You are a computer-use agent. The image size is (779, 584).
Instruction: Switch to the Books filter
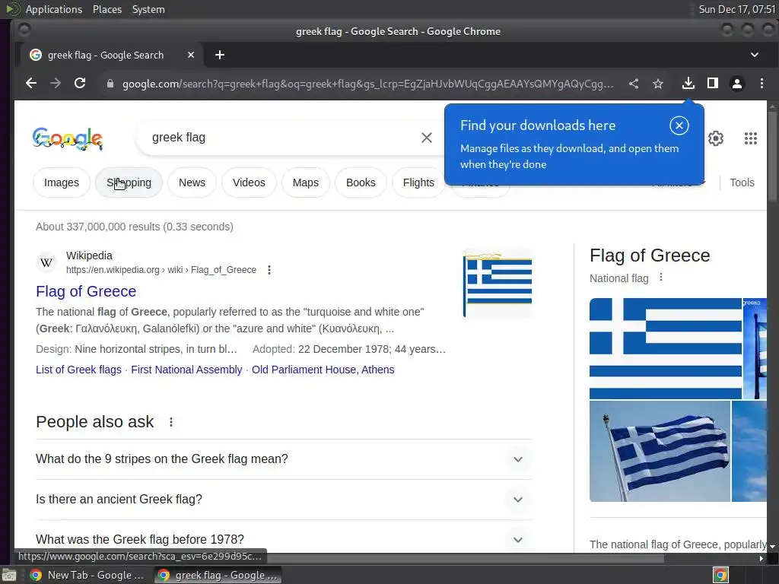(361, 182)
